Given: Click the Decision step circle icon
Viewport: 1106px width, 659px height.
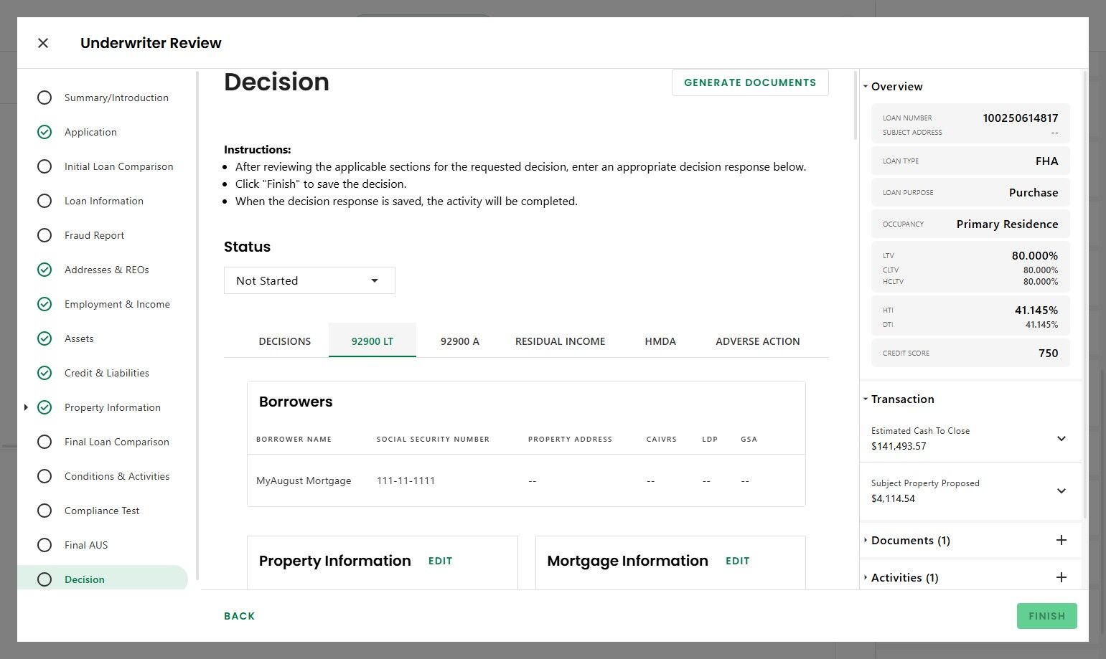Looking at the screenshot, I should pos(44,579).
